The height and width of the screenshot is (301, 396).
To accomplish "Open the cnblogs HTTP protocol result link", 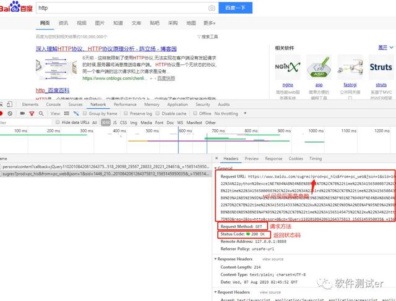I will (x=106, y=49).
